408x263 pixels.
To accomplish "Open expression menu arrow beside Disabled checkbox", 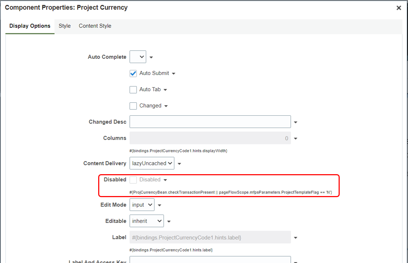I will 165,180.
